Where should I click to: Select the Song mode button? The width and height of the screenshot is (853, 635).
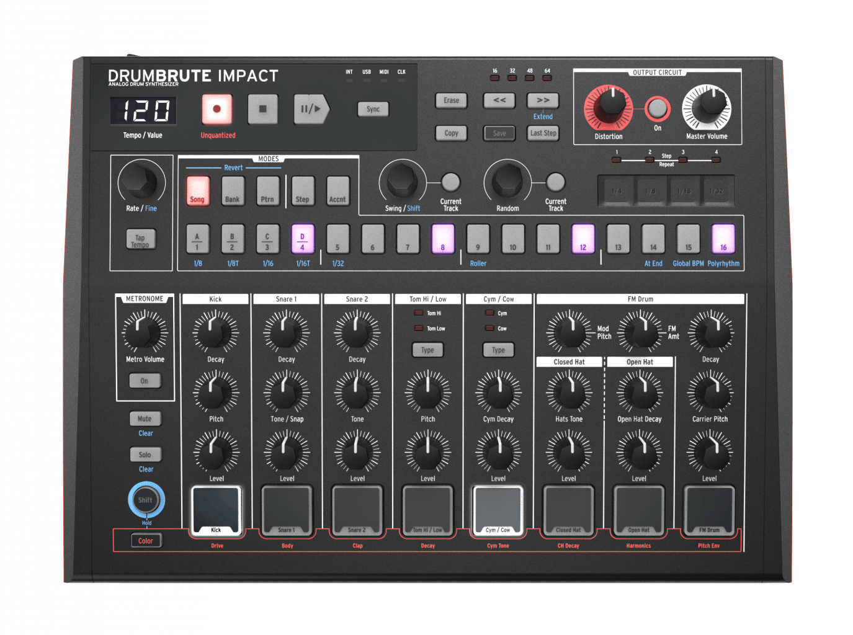[198, 190]
